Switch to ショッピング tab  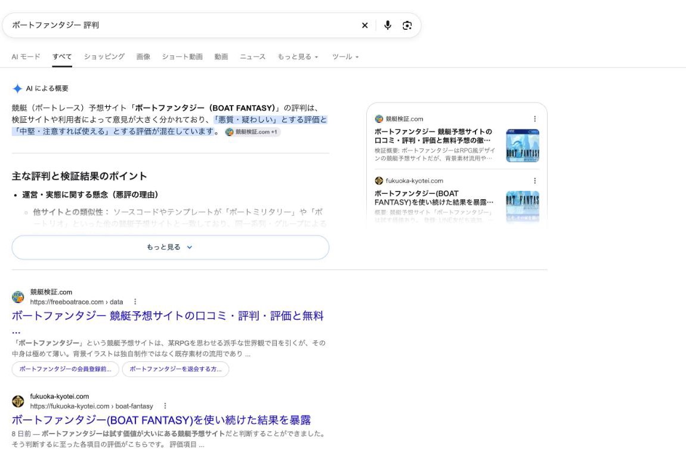104,57
